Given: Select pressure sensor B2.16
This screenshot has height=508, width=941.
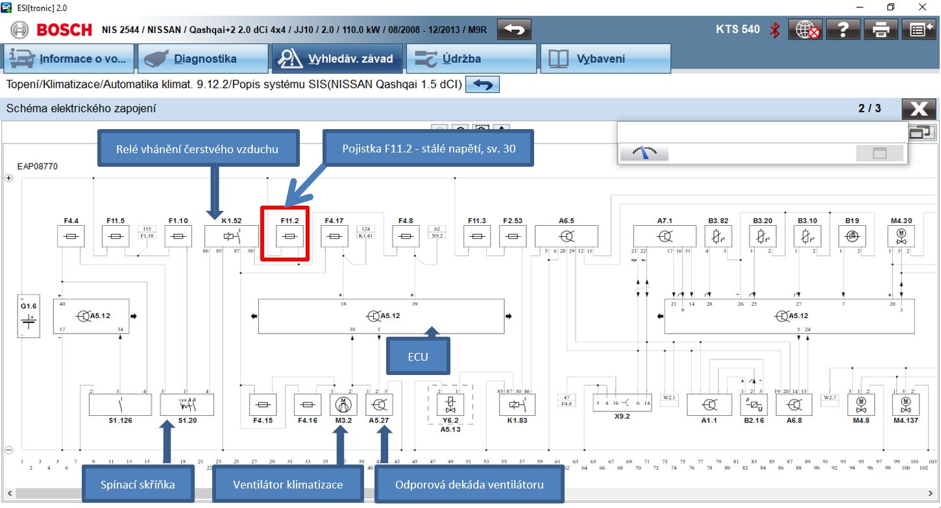Looking at the screenshot, I should (753, 405).
